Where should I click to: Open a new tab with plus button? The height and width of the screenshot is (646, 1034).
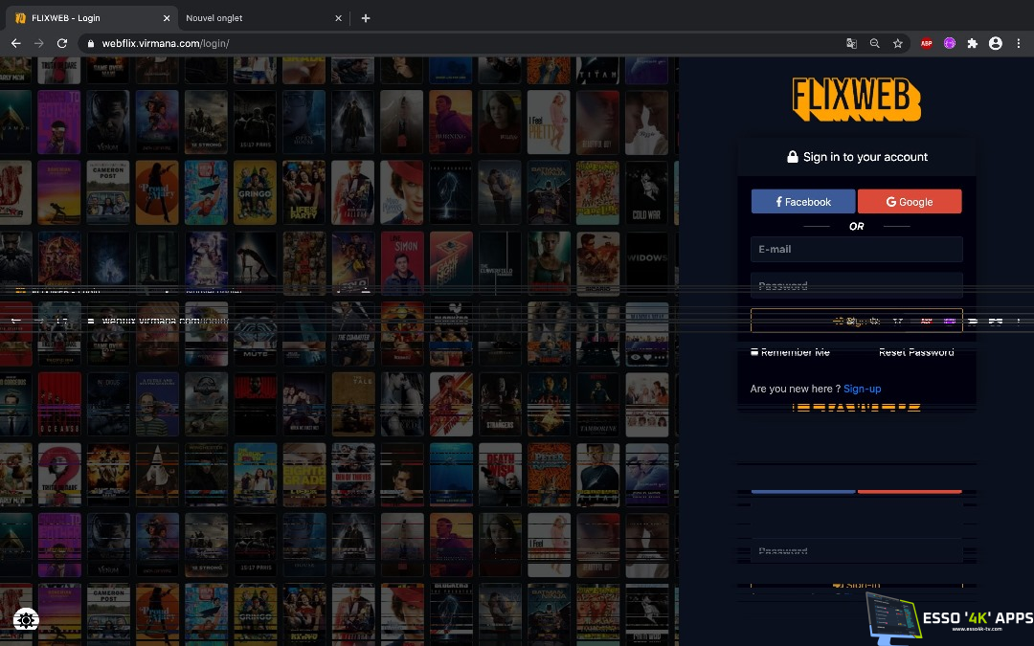pos(366,18)
